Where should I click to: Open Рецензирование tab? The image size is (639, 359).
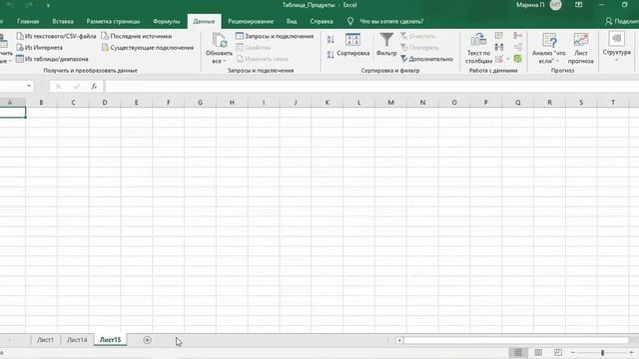(x=251, y=21)
